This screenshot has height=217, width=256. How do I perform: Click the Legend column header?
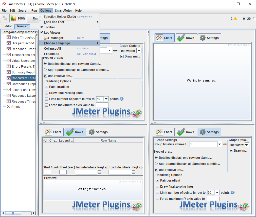coord(66,141)
